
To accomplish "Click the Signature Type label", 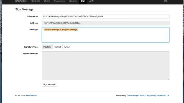I will pos(31,47).
